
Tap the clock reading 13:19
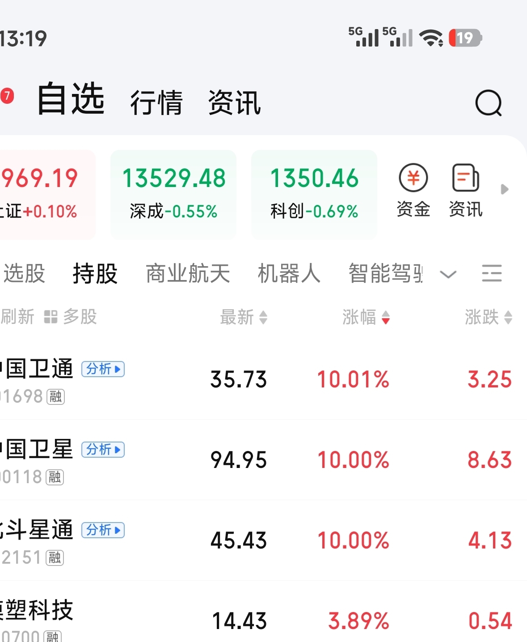tap(23, 38)
